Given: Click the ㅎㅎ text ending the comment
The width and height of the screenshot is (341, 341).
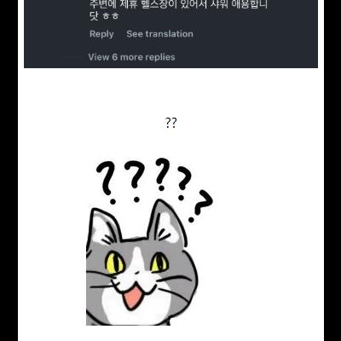Looking at the screenshot, I should point(111,16).
